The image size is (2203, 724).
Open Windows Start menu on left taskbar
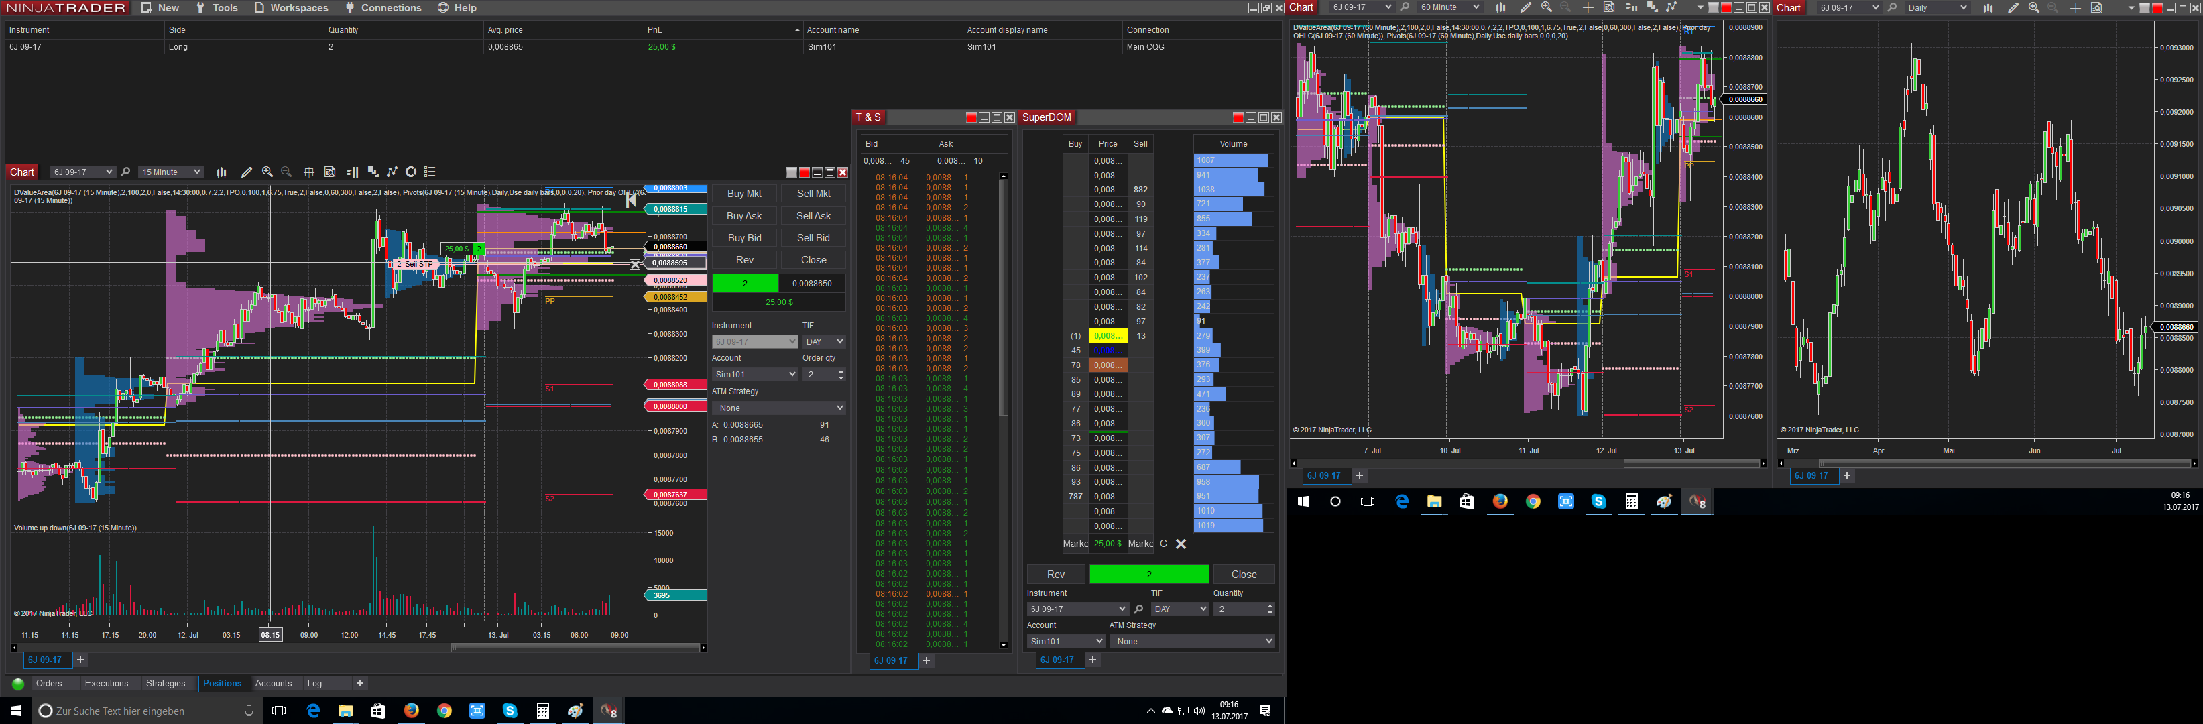pos(15,711)
